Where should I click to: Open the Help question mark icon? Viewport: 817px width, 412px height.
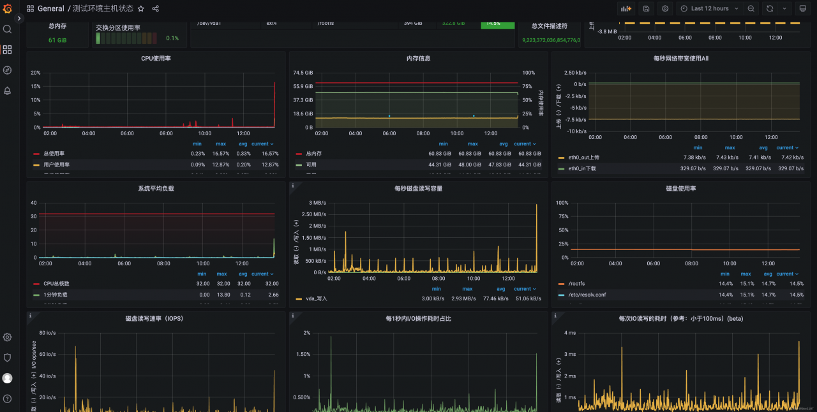[7, 399]
